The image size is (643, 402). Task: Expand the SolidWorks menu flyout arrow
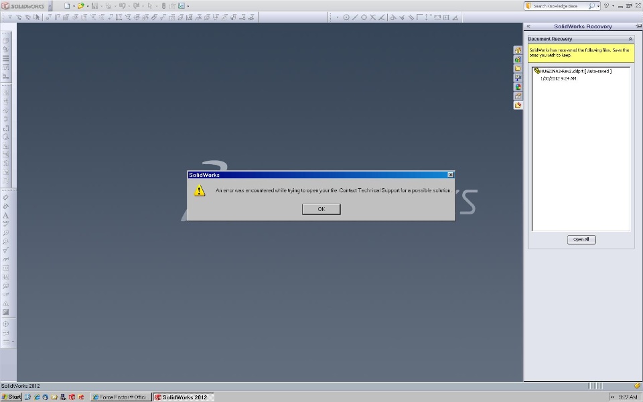tap(50, 6)
